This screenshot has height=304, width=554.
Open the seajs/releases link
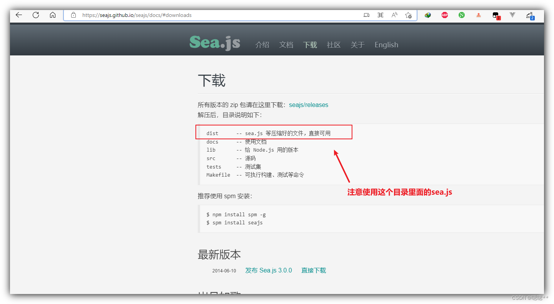click(309, 105)
